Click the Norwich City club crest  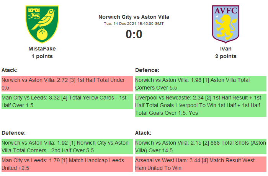click(x=42, y=24)
